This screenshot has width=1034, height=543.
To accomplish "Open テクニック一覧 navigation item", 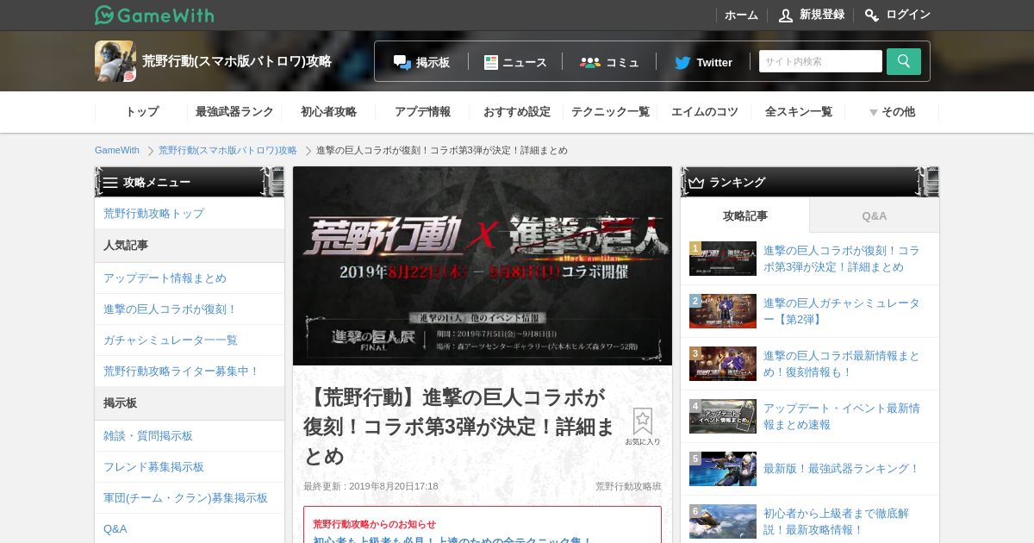I will click(610, 112).
